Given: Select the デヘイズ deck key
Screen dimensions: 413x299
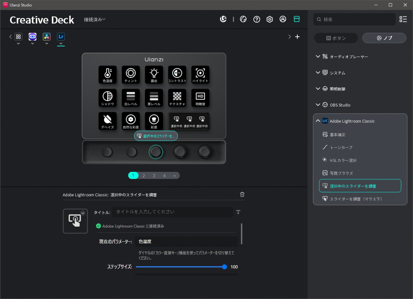Looking at the screenshot, I should 108,121.
